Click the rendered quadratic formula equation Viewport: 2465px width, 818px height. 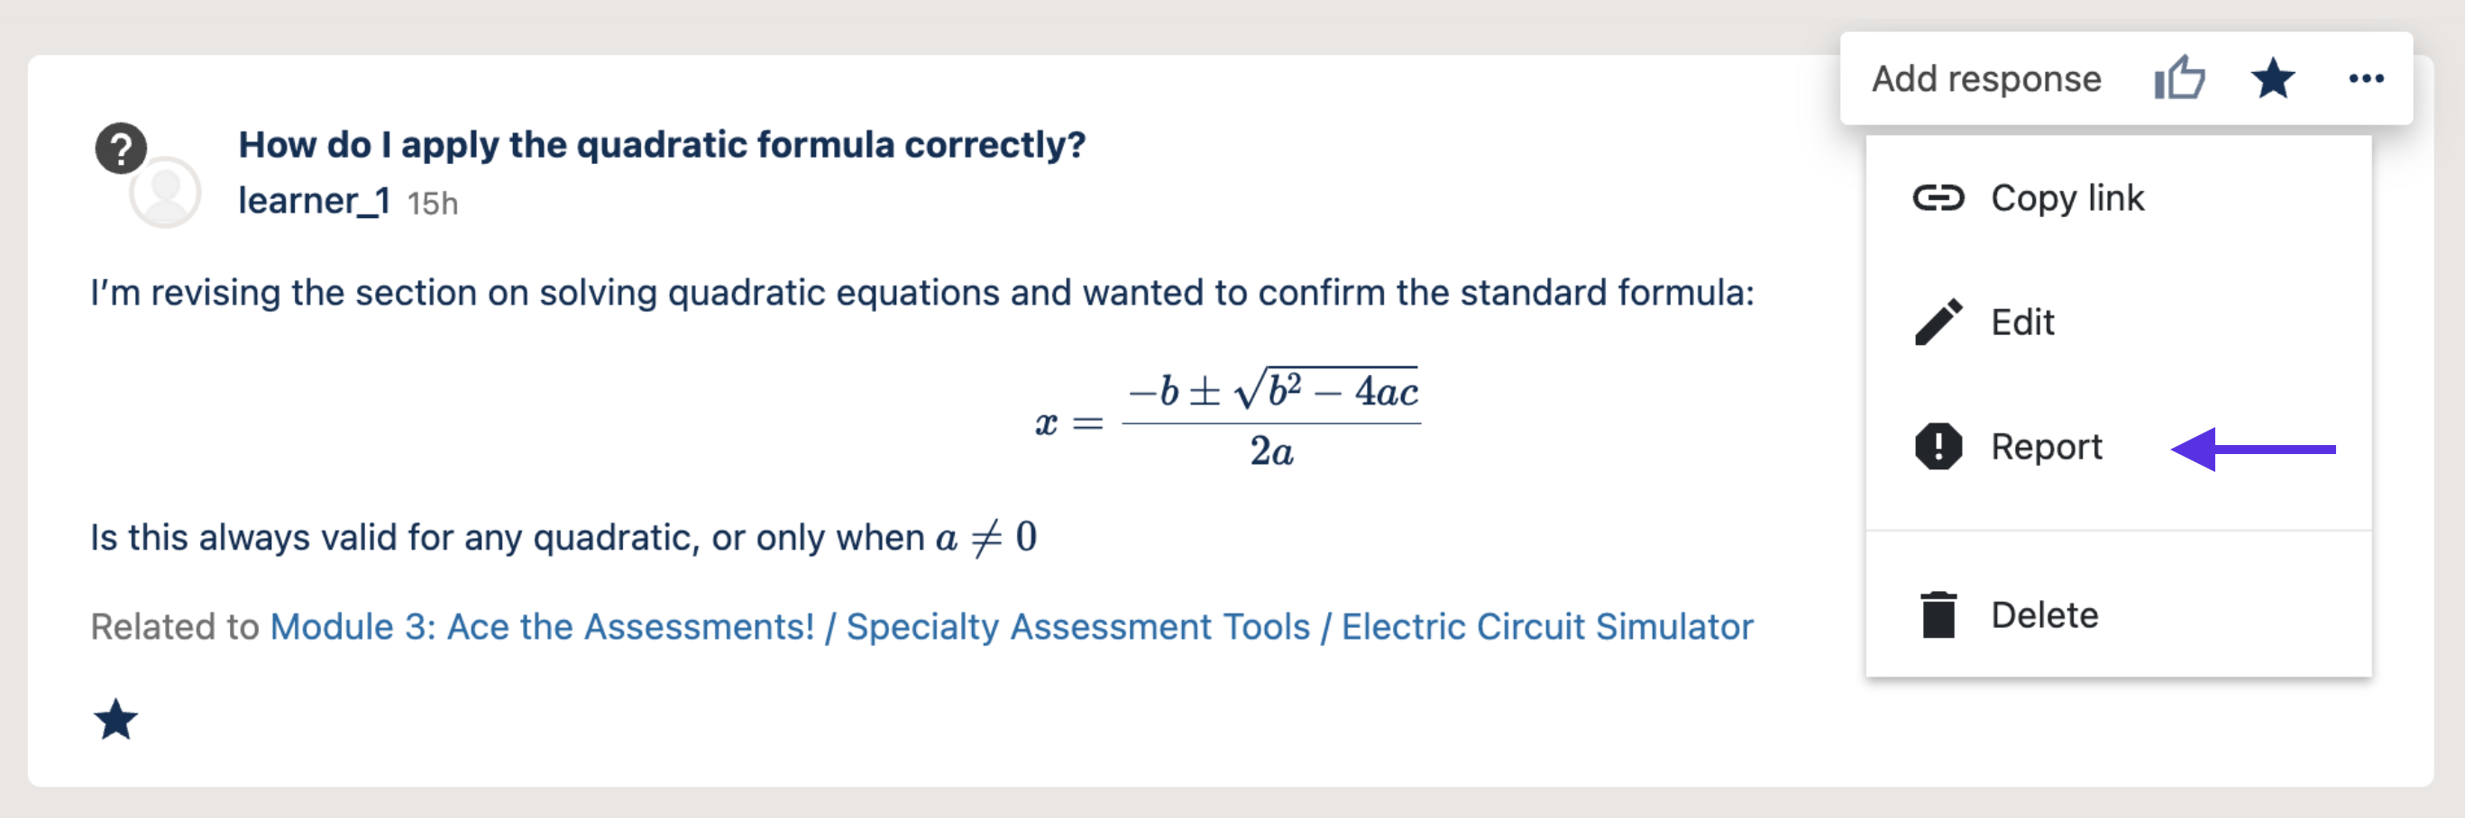click(1227, 418)
